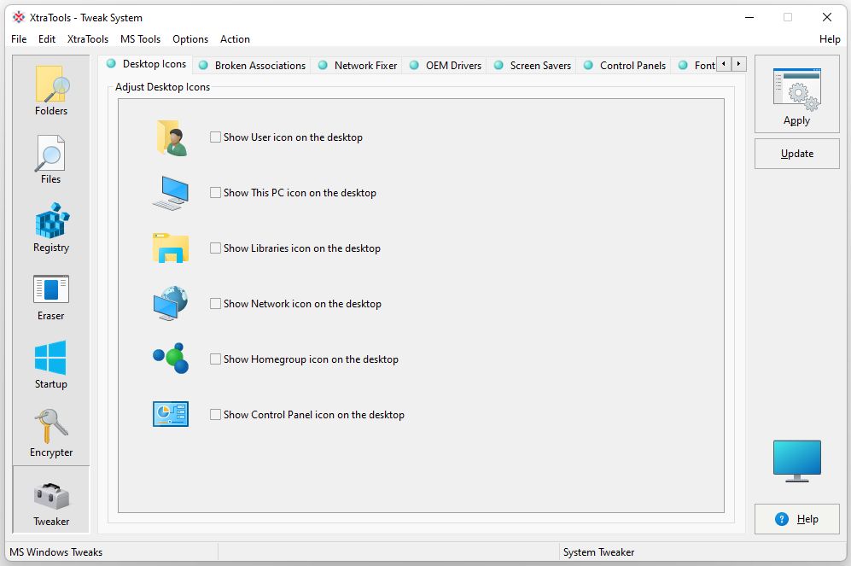851x566 pixels.
Task: Open the File menu
Action: coord(19,39)
